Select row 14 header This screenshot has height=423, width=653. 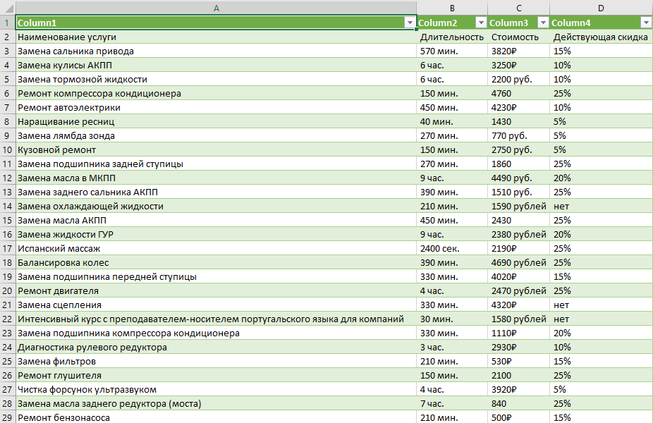8,206
